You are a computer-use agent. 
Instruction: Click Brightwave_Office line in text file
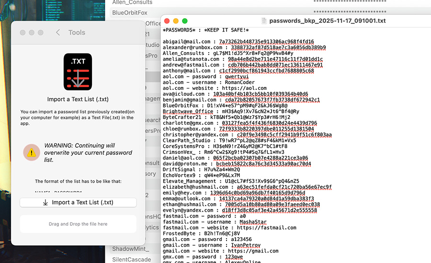231,111
